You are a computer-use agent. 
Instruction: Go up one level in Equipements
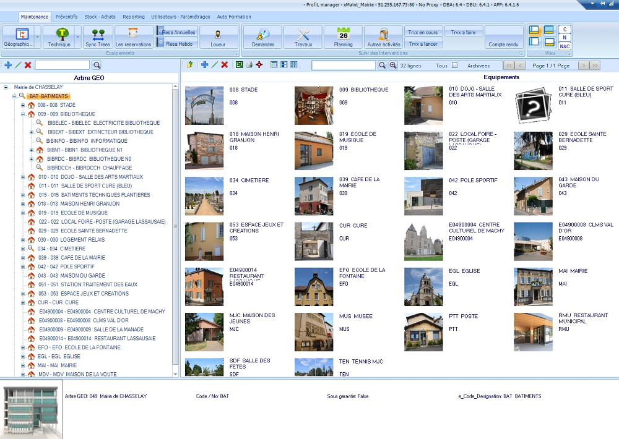(x=190, y=65)
